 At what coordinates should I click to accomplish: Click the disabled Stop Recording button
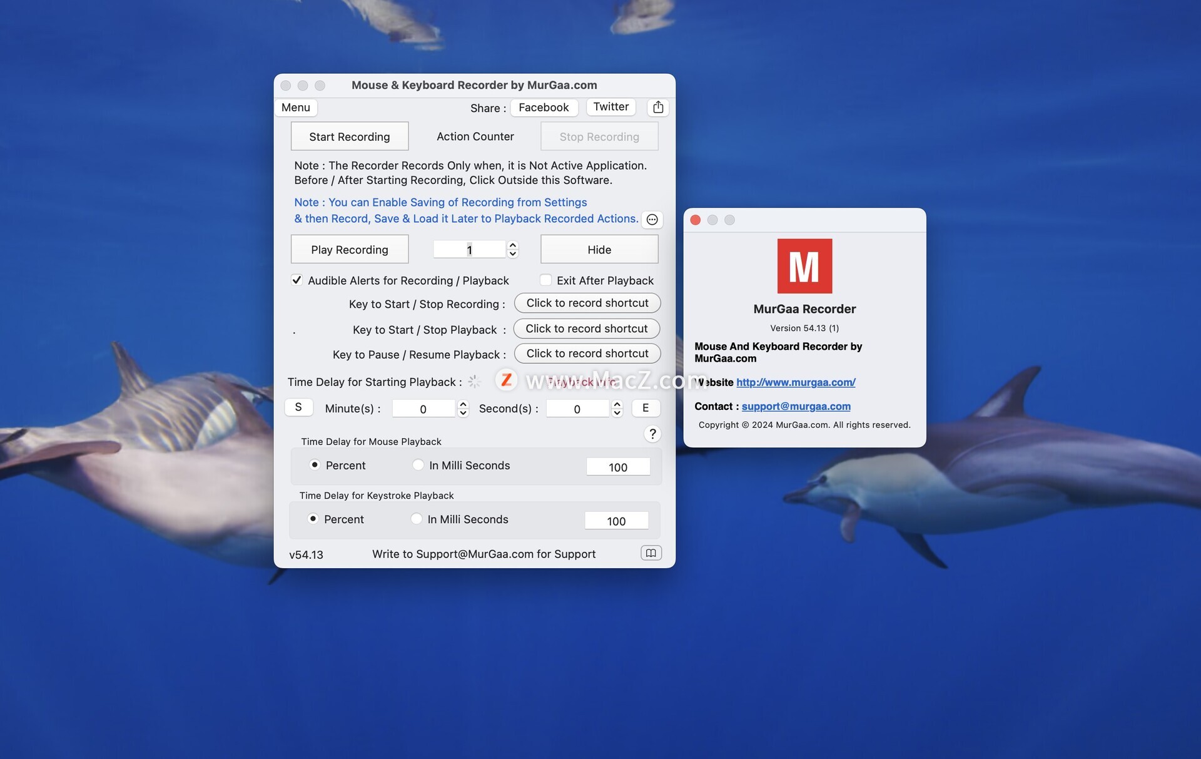click(599, 136)
